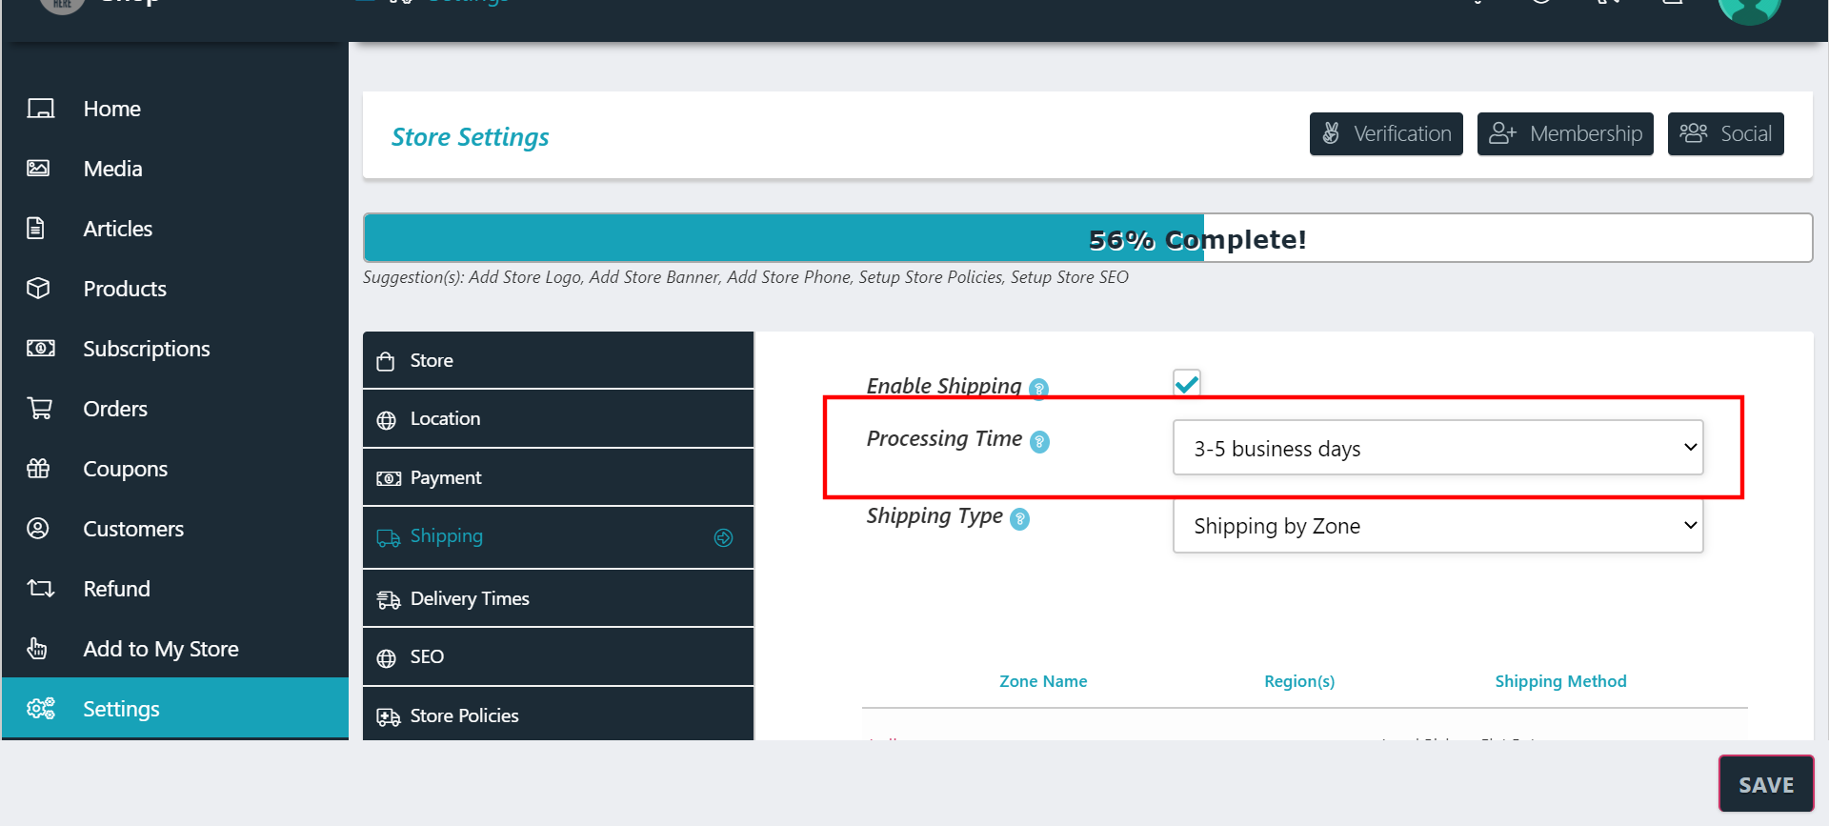Open the Store settings tab
This screenshot has height=826, width=1829.
(558, 360)
